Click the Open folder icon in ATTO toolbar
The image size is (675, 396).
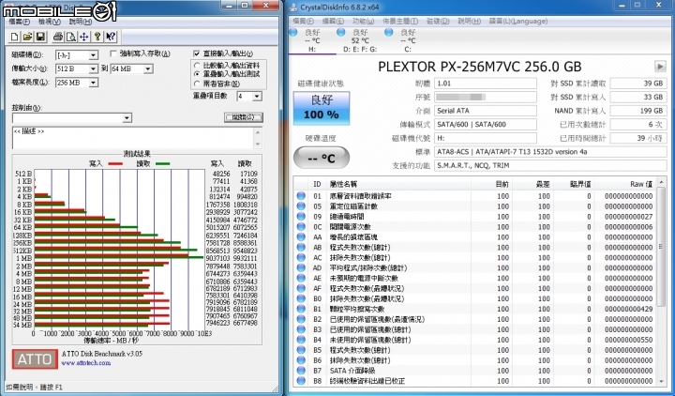pos(27,37)
